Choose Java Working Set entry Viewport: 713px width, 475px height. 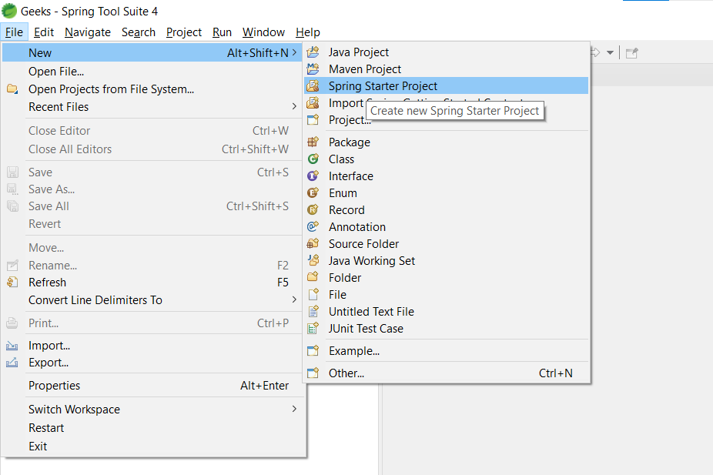[446, 260]
